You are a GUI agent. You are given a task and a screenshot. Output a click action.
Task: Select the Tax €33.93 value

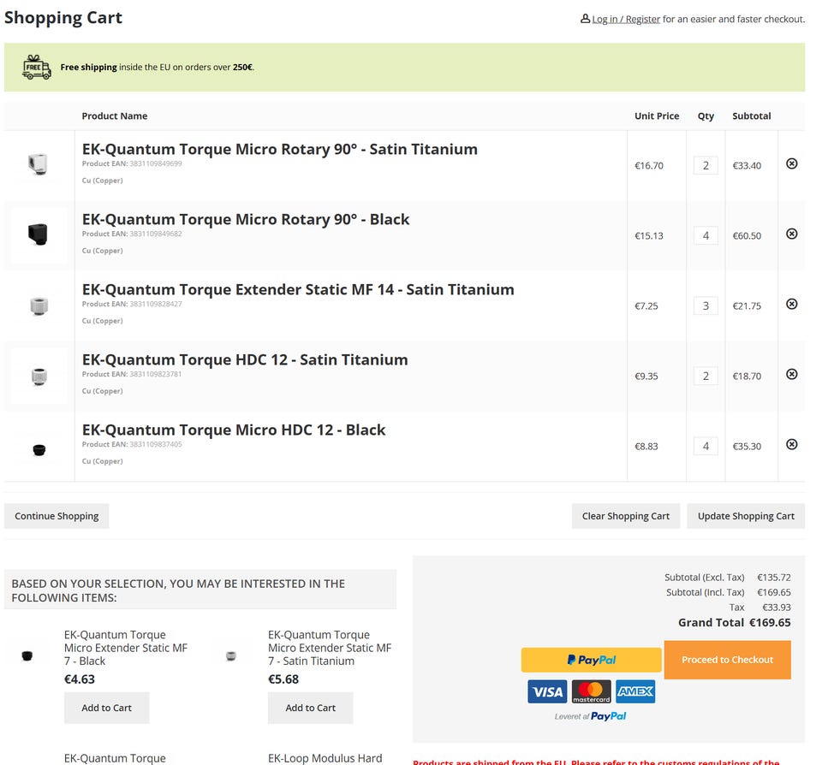tap(777, 608)
